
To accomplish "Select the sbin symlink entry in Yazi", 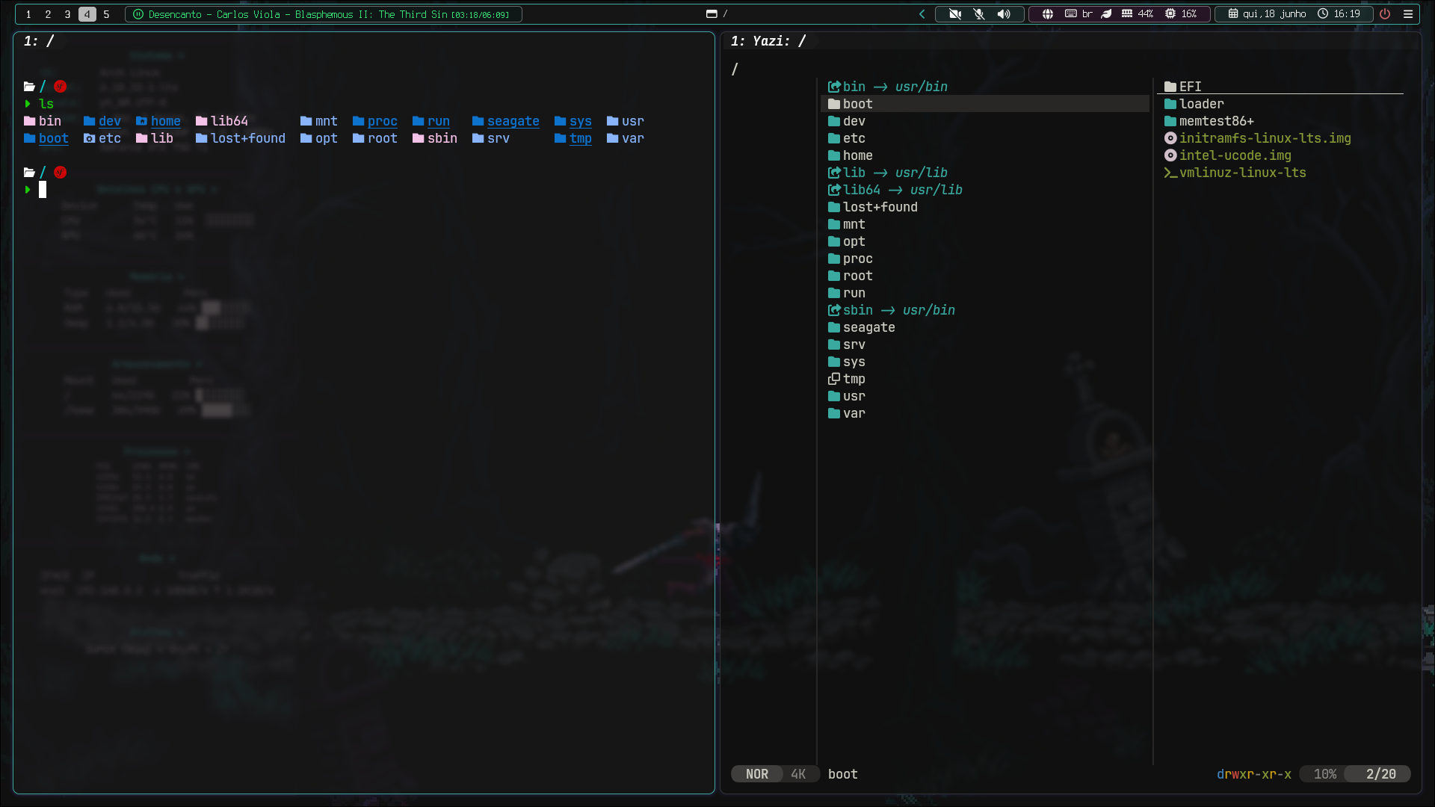I will tap(985, 310).
